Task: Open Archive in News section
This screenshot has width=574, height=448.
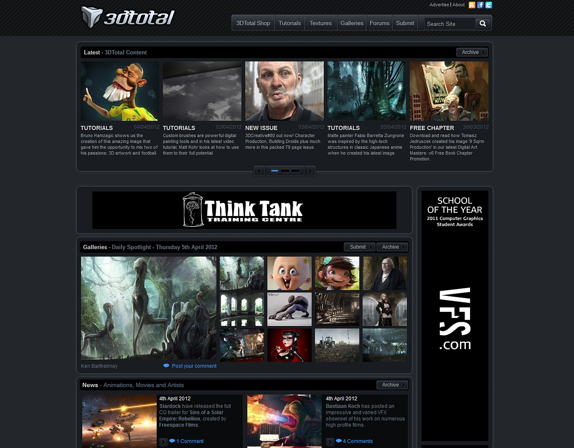Action: coord(392,385)
